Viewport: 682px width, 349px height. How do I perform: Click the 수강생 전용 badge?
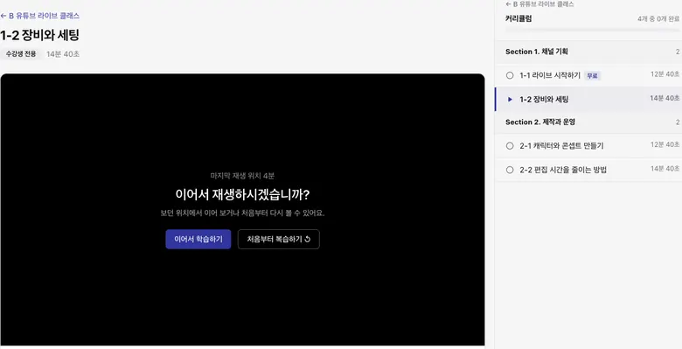(21, 54)
